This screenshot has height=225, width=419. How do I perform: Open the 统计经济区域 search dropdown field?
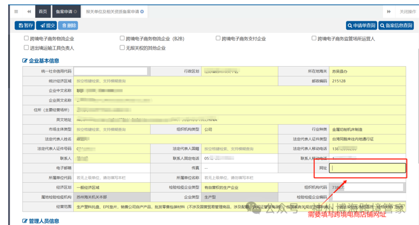click(176, 81)
